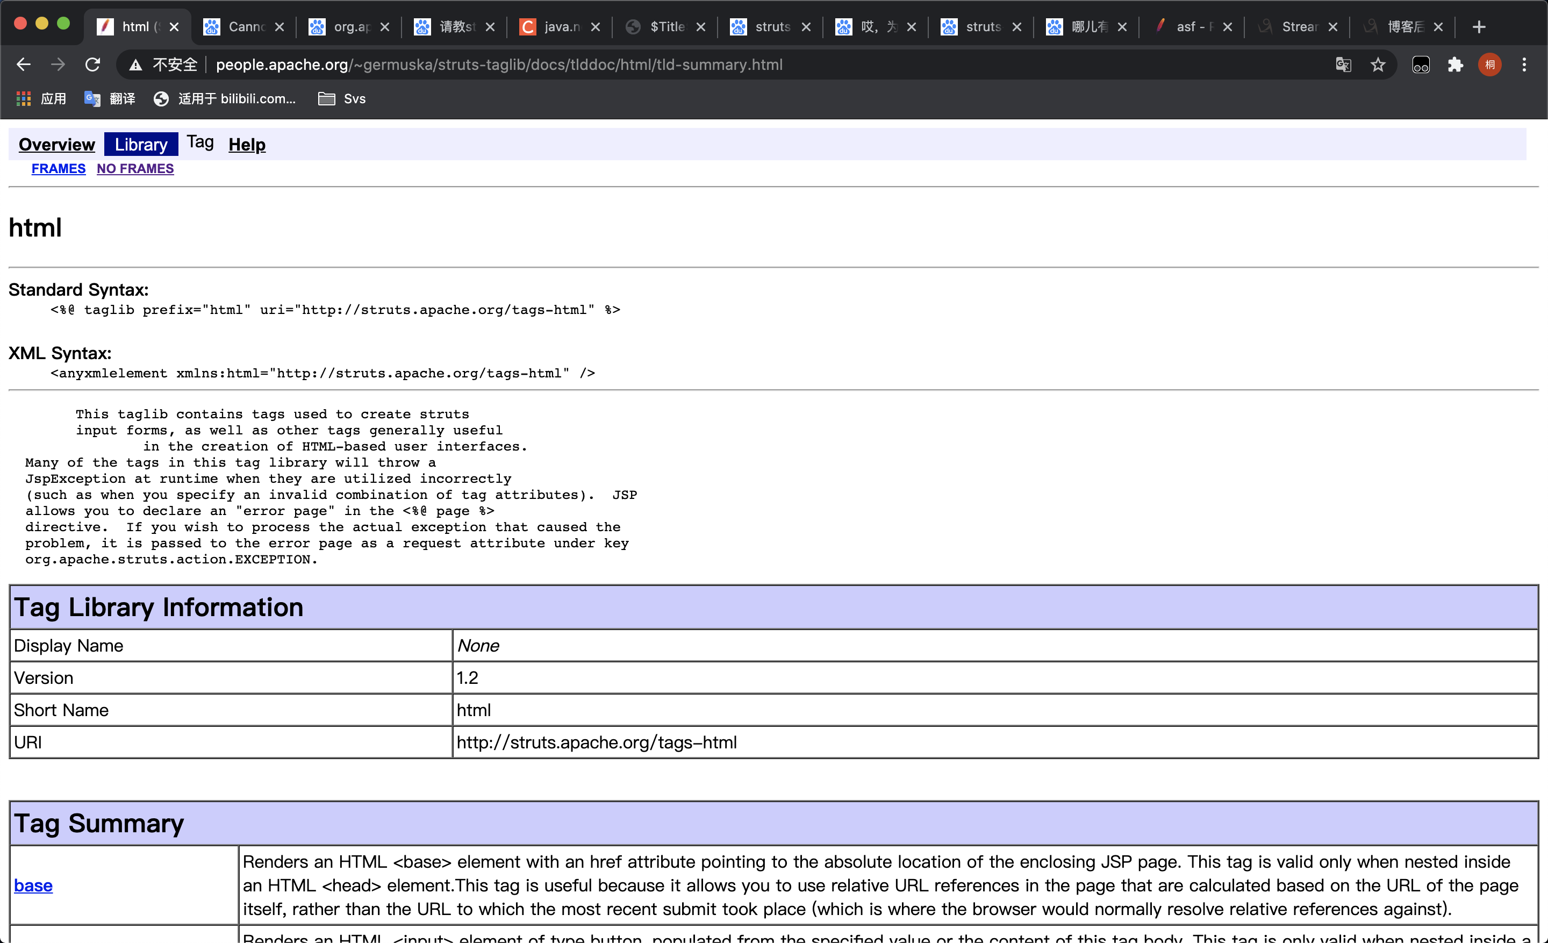The image size is (1548, 943).
Task: Click the Tag Library Information heading
Action: pyautogui.click(x=159, y=607)
